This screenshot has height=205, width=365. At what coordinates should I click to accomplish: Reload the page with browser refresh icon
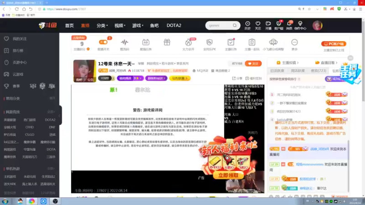pyautogui.click(x=17, y=9)
